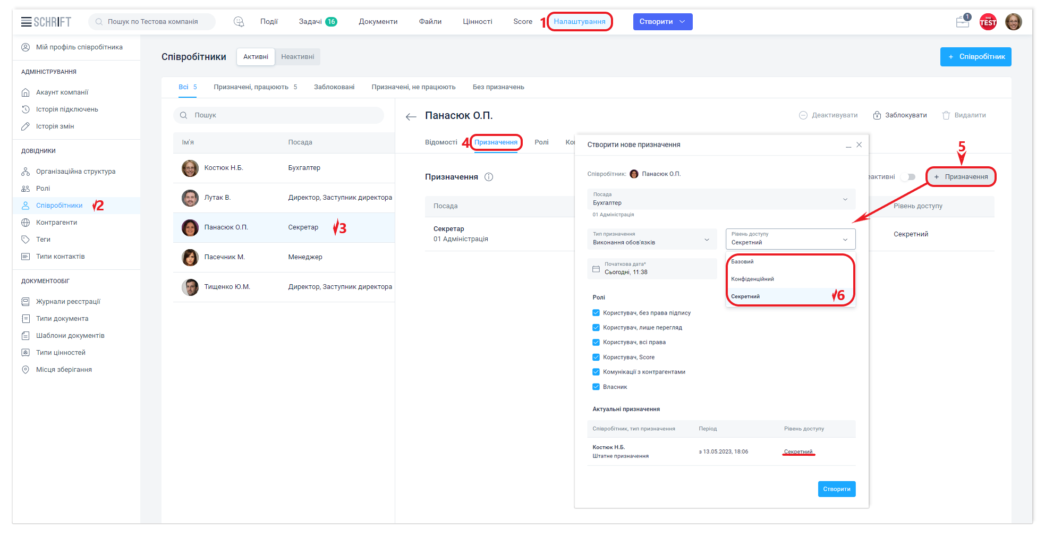The width and height of the screenshot is (1045, 536).
Task: Open the Створити dropdown button in header
Action: pos(662,22)
